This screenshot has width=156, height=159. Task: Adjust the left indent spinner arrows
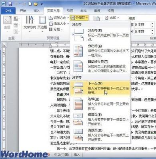click(152, 25)
